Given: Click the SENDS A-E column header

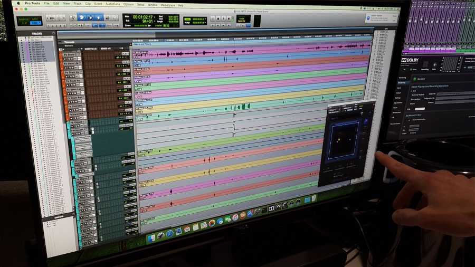Looking at the screenshot, I should pyautogui.click(x=106, y=49).
